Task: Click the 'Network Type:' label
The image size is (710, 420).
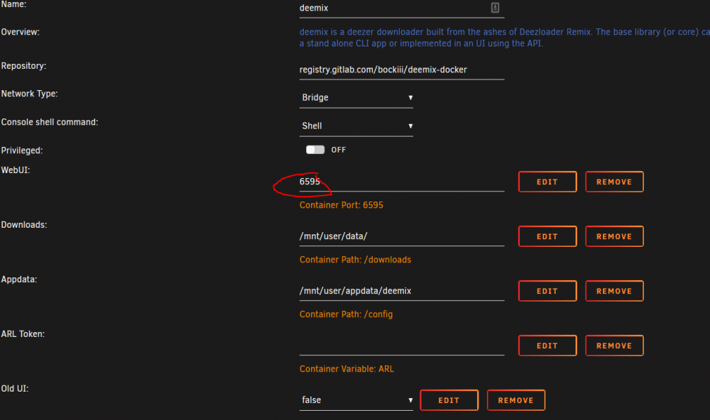Action: [29, 94]
